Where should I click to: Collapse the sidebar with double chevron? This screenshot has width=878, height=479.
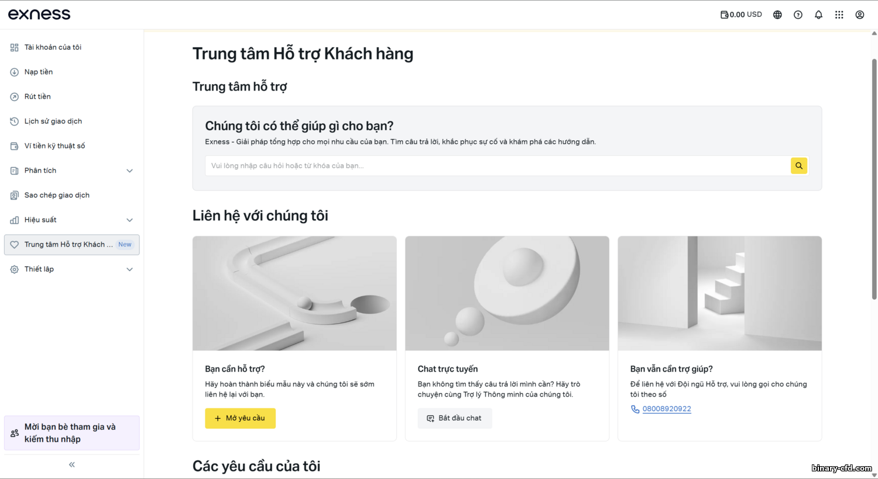coord(72,465)
